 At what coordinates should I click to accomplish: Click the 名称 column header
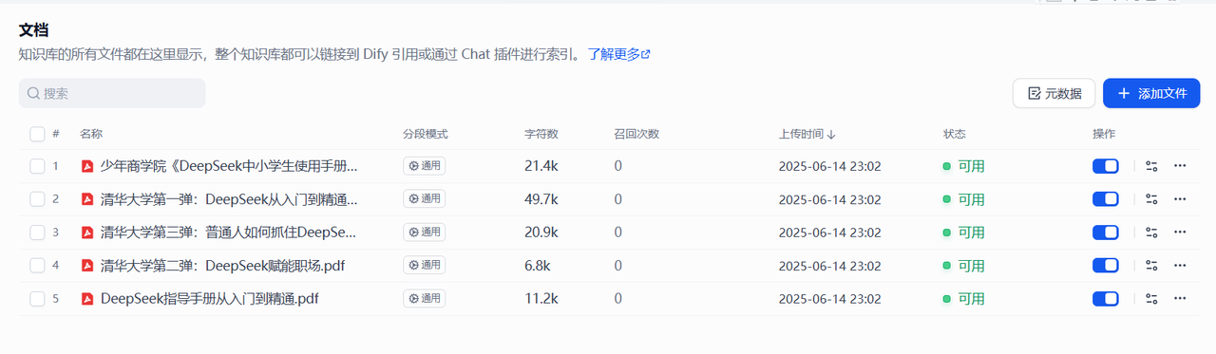tap(91, 134)
